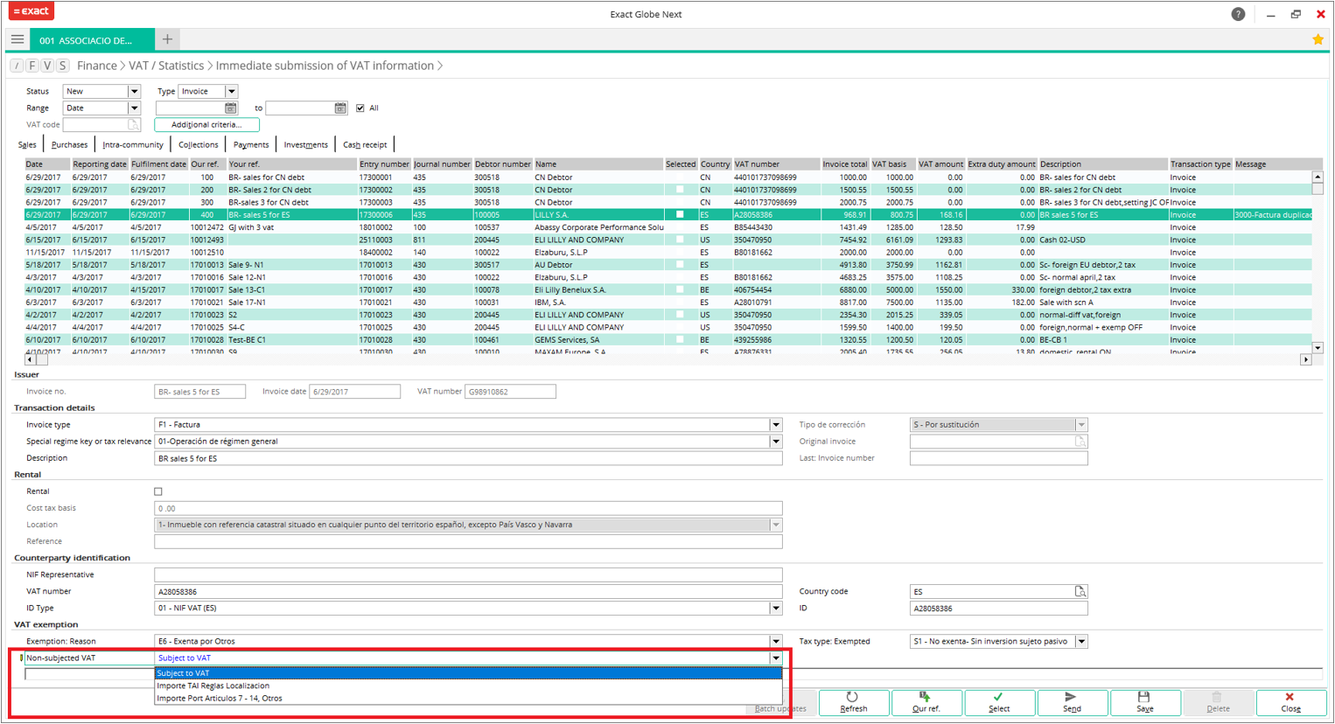Browse Country code lookup icon

tap(1080, 592)
